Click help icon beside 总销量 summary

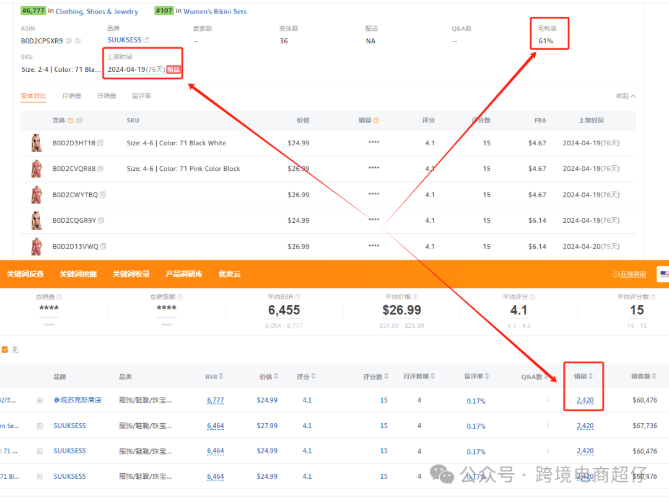coord(59,297)
